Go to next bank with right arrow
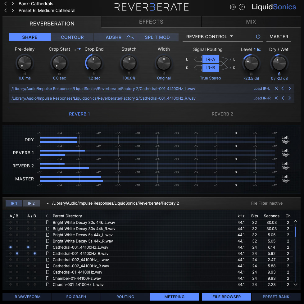304x304 pixels. (13, 3)
